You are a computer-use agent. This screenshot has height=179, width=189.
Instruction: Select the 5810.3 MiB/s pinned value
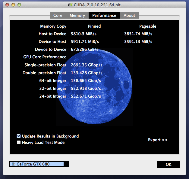pos(83,34)
